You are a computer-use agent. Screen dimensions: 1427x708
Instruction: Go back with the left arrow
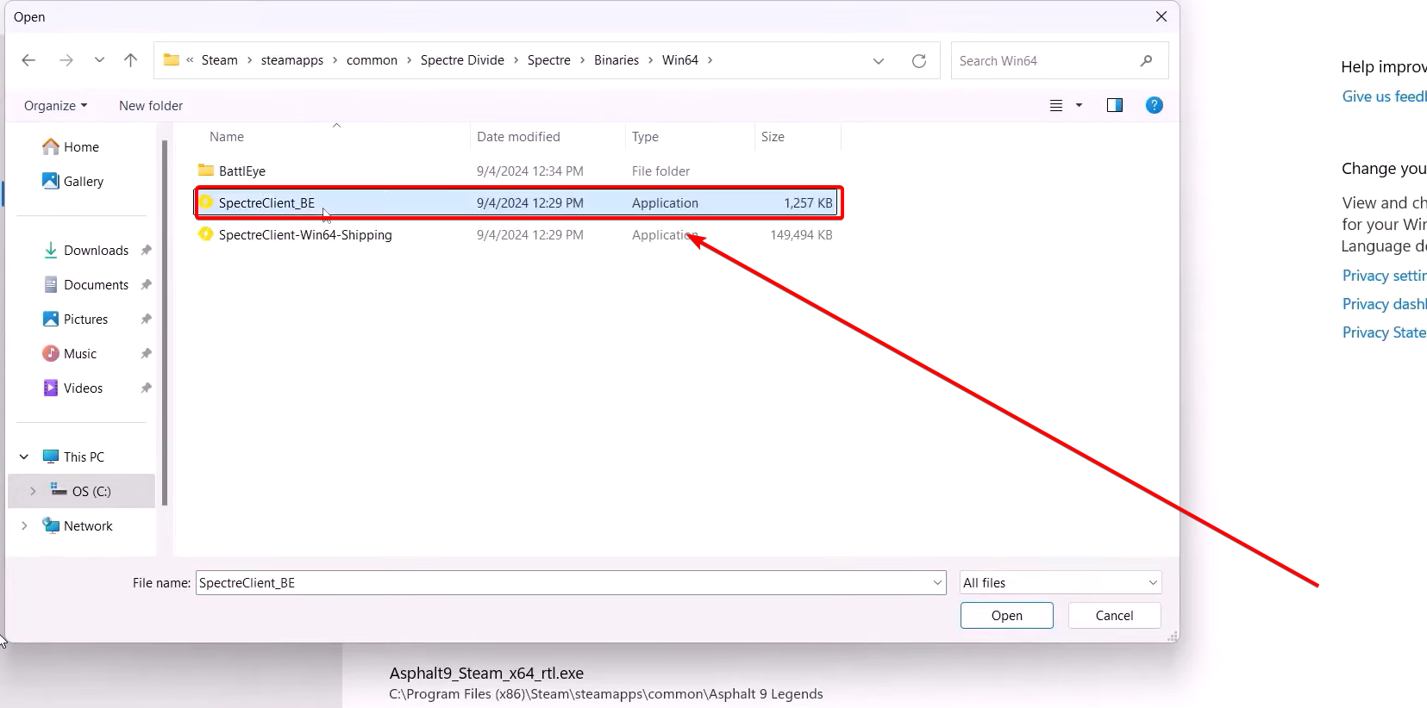point(28,60)
